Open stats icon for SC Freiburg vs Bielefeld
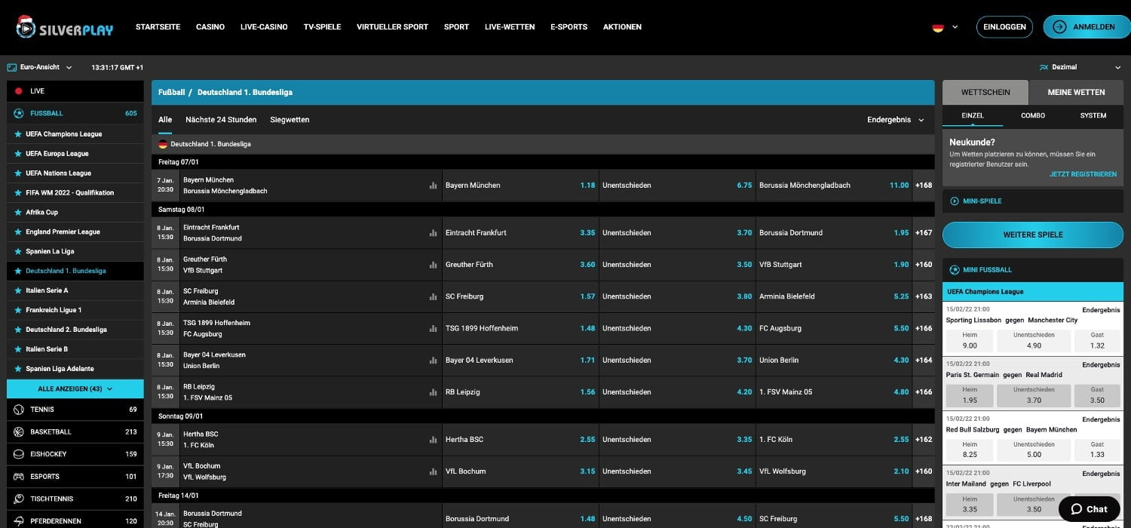1131x528 pixels. (x=433, y=296)
